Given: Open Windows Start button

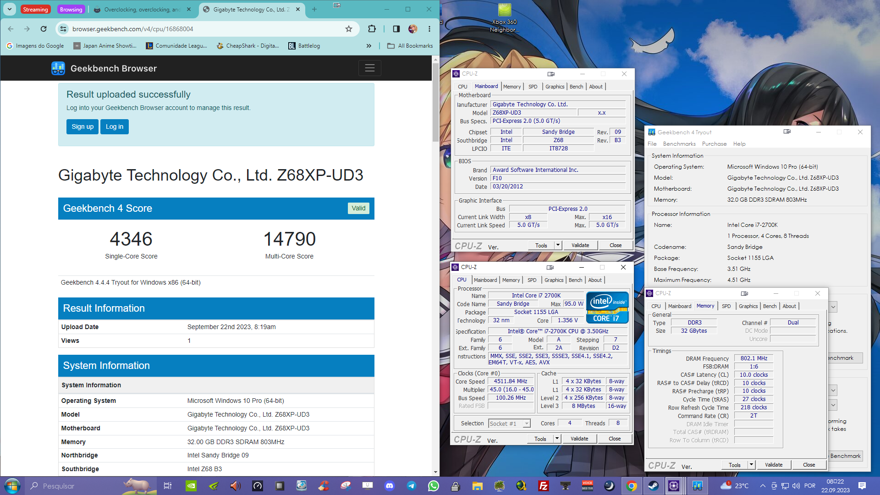Looking at the screenshot, I should point(12,486).
